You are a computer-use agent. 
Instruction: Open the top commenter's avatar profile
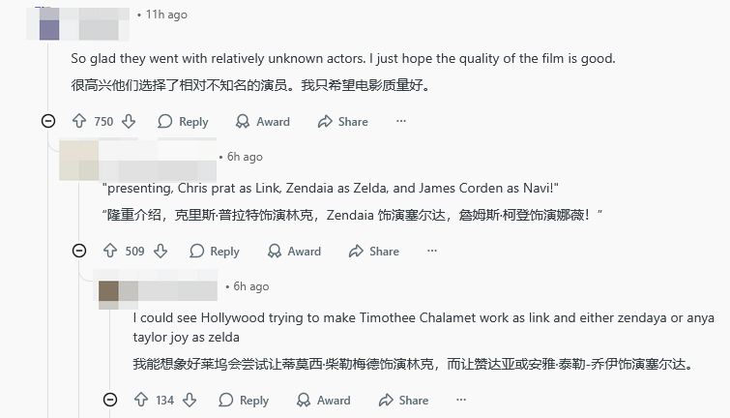(49, 24)
